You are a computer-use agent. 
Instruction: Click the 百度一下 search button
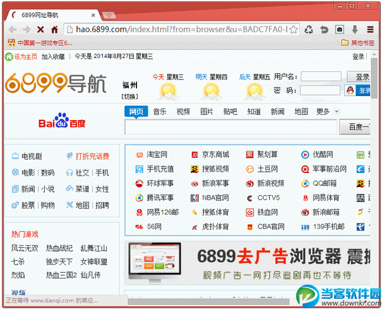[x=355, y=127]
